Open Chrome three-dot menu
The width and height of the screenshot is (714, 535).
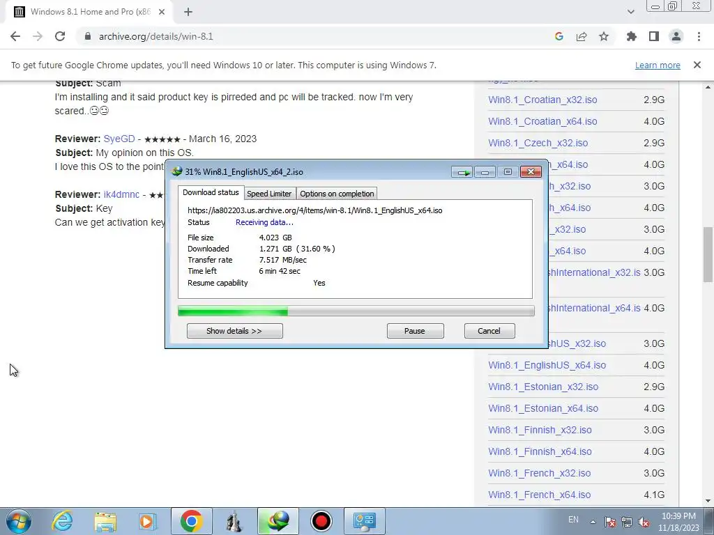pos(699,36)
